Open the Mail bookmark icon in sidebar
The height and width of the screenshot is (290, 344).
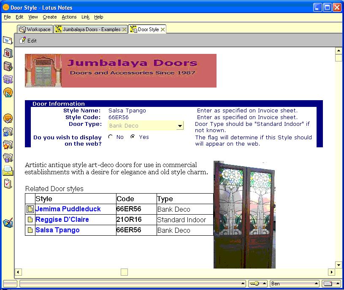(x=8, y=40)
